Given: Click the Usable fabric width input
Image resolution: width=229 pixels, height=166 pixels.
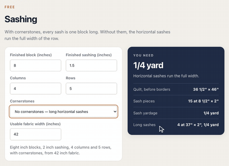Looking at the screenshot, I should 35,134.
